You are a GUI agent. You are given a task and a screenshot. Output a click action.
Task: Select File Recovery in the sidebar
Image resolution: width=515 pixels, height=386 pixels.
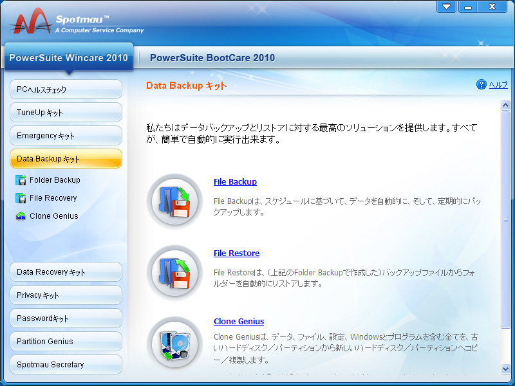coord(53,198)
